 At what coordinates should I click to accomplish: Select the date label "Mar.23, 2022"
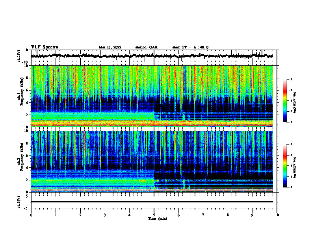coord(110,47)
